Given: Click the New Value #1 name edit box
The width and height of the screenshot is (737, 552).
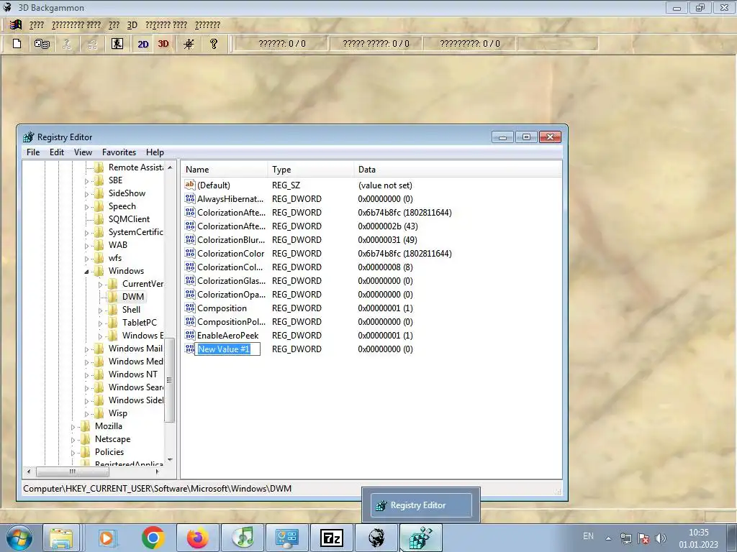Looking at the screenshot, I should point(227,349).
